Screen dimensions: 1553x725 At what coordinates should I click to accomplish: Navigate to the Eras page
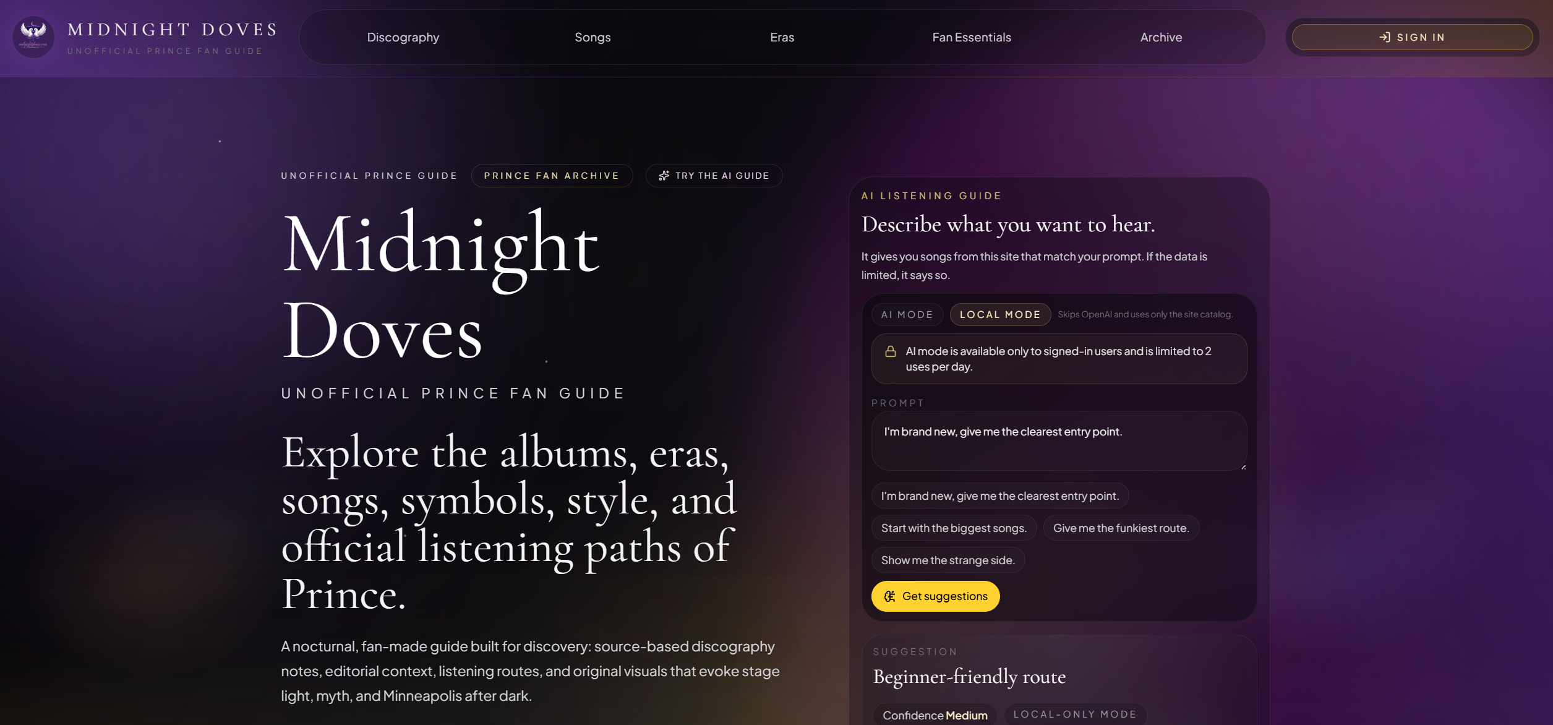782,36
